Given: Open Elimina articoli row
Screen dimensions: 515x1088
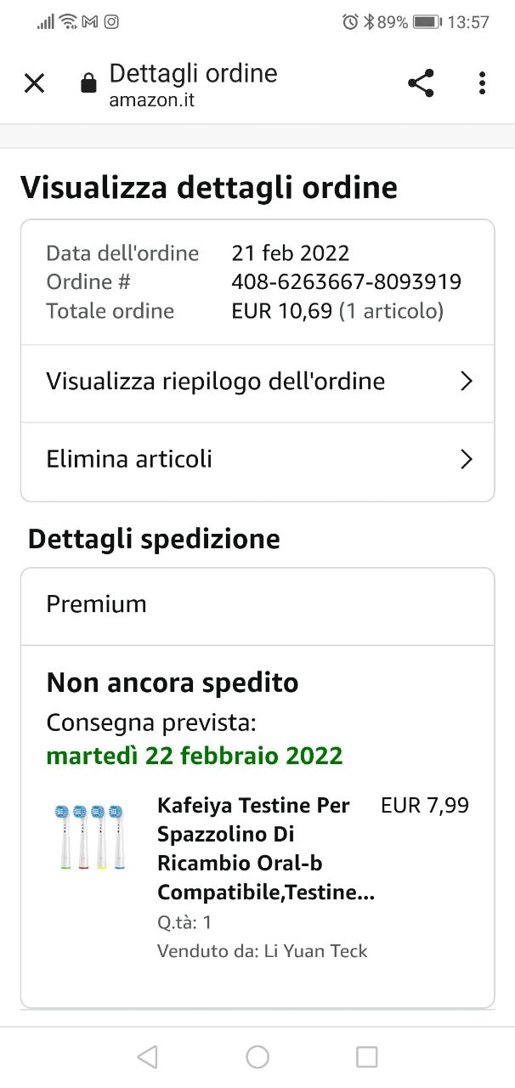Looking at the screenshot, I should [129, 460].
